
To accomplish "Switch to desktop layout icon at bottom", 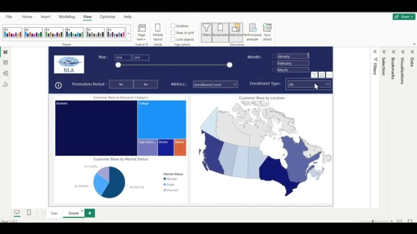I will pos(17,212).
